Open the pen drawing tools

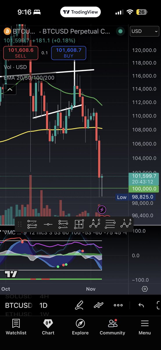79,305
